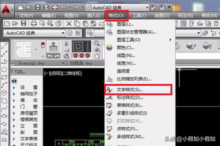This screenshot has width=220, height=146.
Task: Open the 绘图(D) menu
Action: (162, 16)
